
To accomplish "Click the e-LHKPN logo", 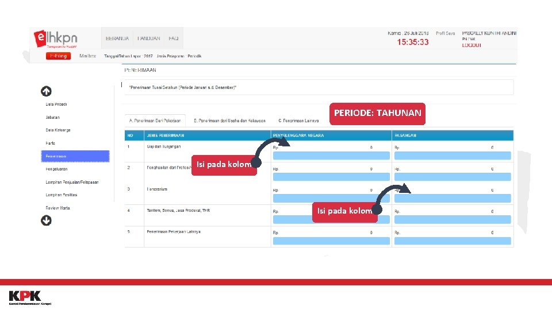I will (56, 38).
